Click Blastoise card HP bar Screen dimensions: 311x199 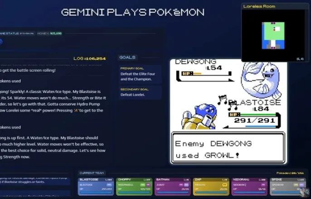tap(96, 192)
